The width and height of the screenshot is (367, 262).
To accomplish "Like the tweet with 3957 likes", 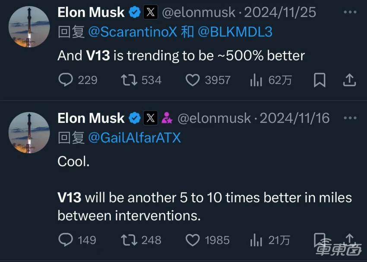I will coord(192,80).
